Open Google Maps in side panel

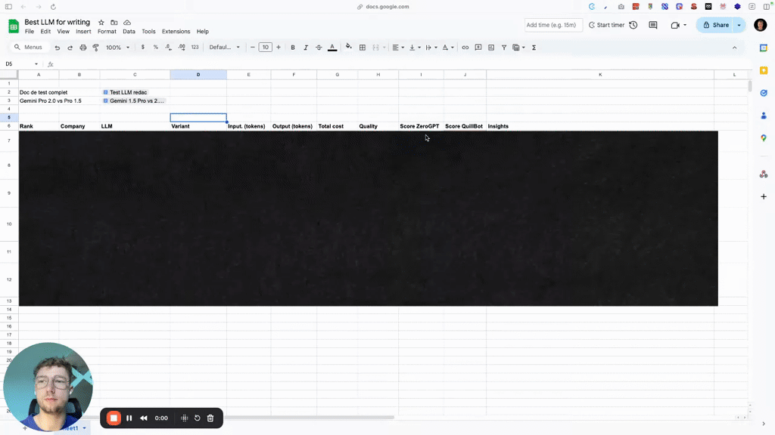[x=764, y=138]
